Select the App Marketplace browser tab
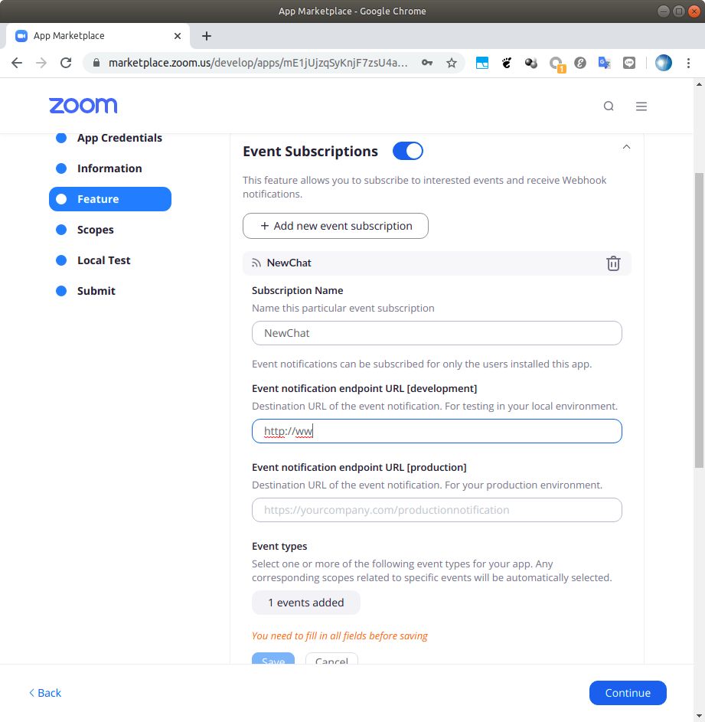This screenshot has width=705, height=722. [x=98, y=36]
